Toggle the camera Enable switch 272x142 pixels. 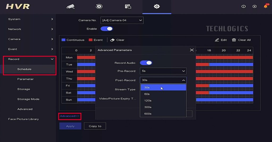pos(107,29)
